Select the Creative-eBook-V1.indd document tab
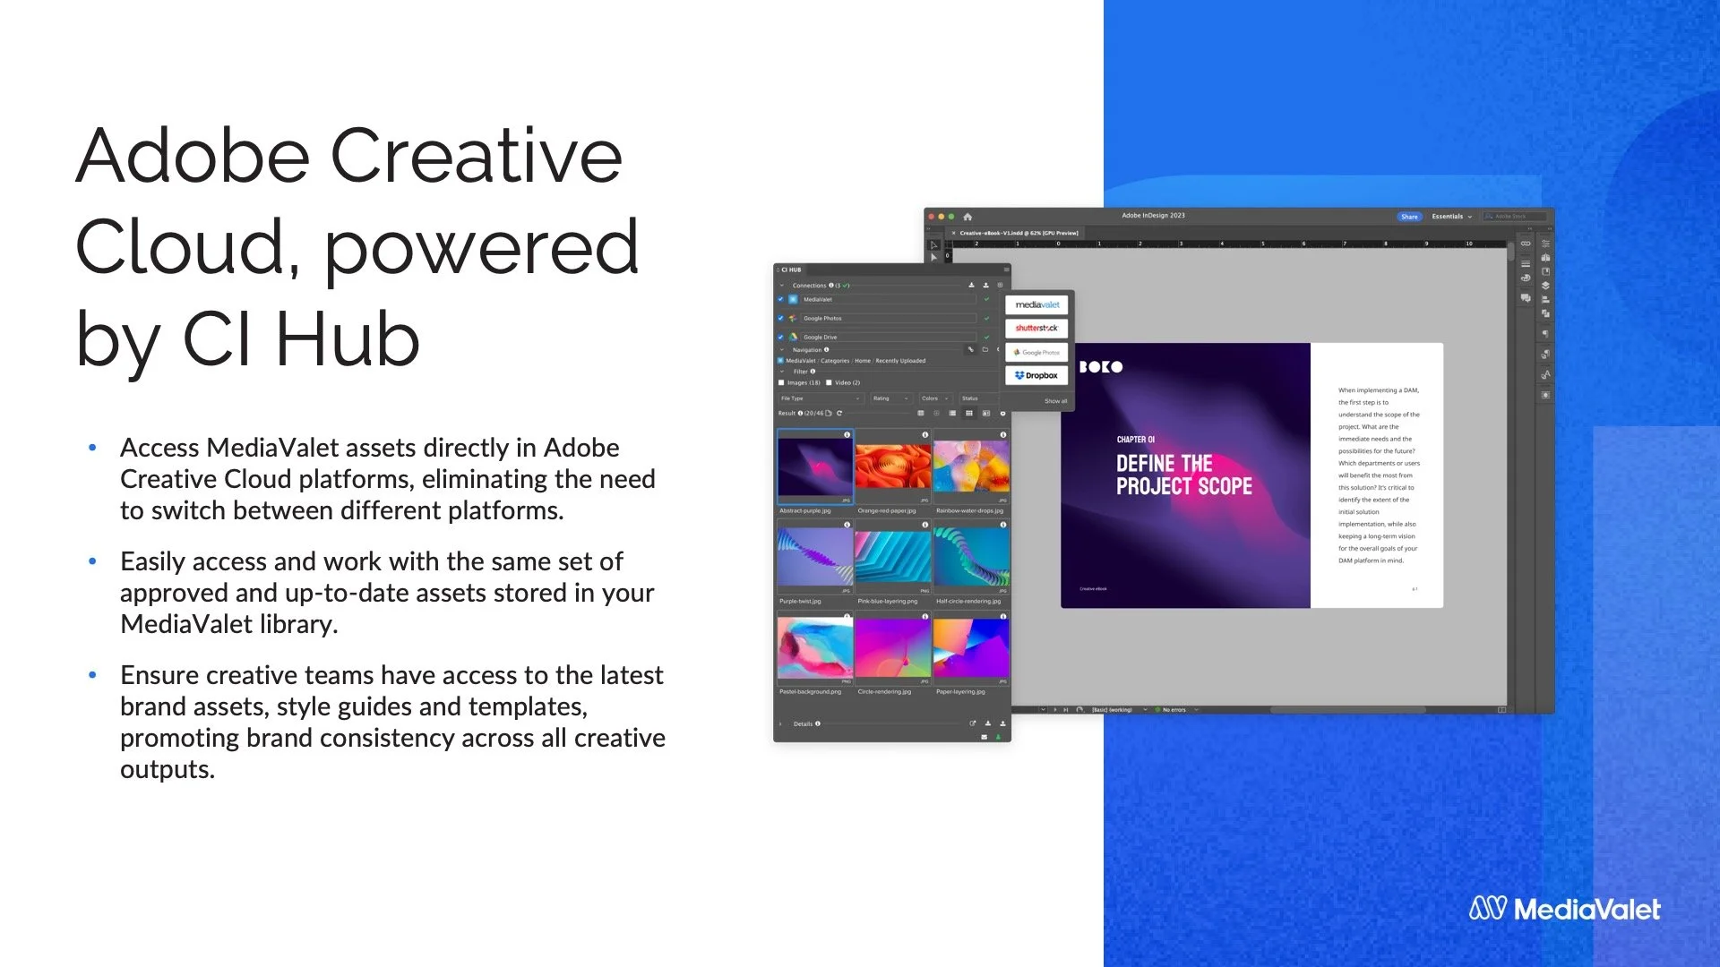 coord(1018,233)
